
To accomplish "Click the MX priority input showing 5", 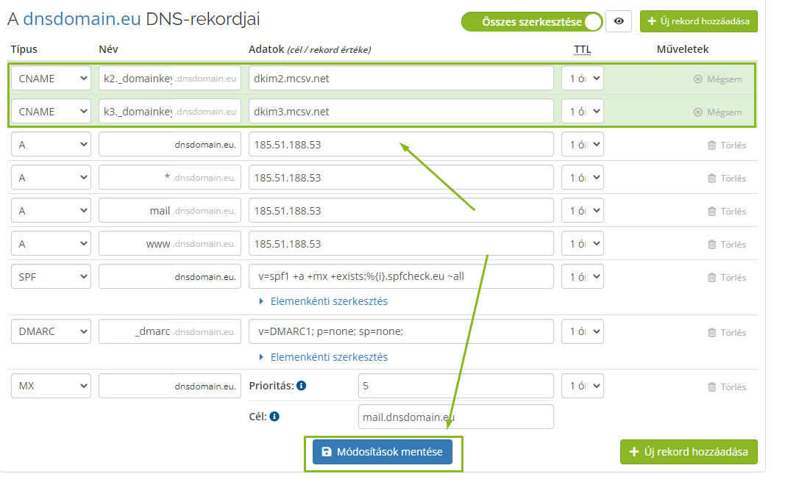I will (455, 386).
